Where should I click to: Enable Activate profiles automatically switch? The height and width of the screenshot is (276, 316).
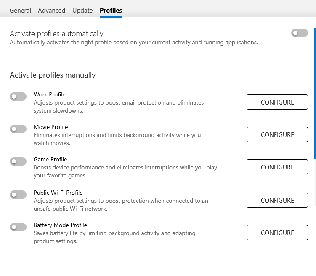299,33
